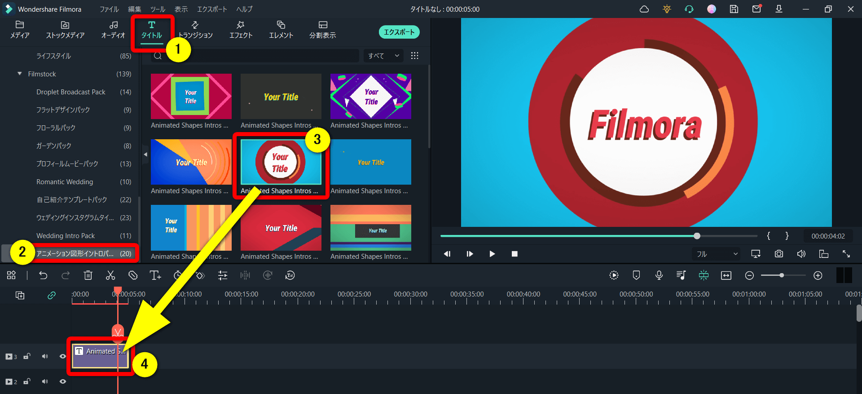Play the preview

point(492,254)
